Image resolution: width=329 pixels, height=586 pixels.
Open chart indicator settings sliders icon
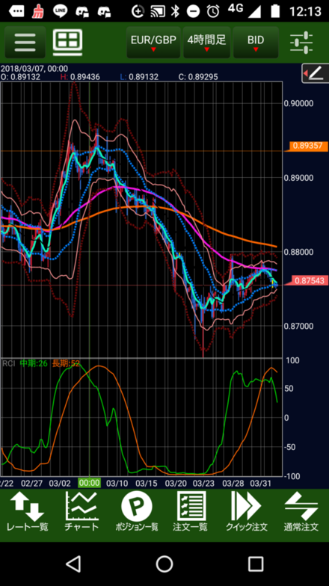tap(301, 43)
